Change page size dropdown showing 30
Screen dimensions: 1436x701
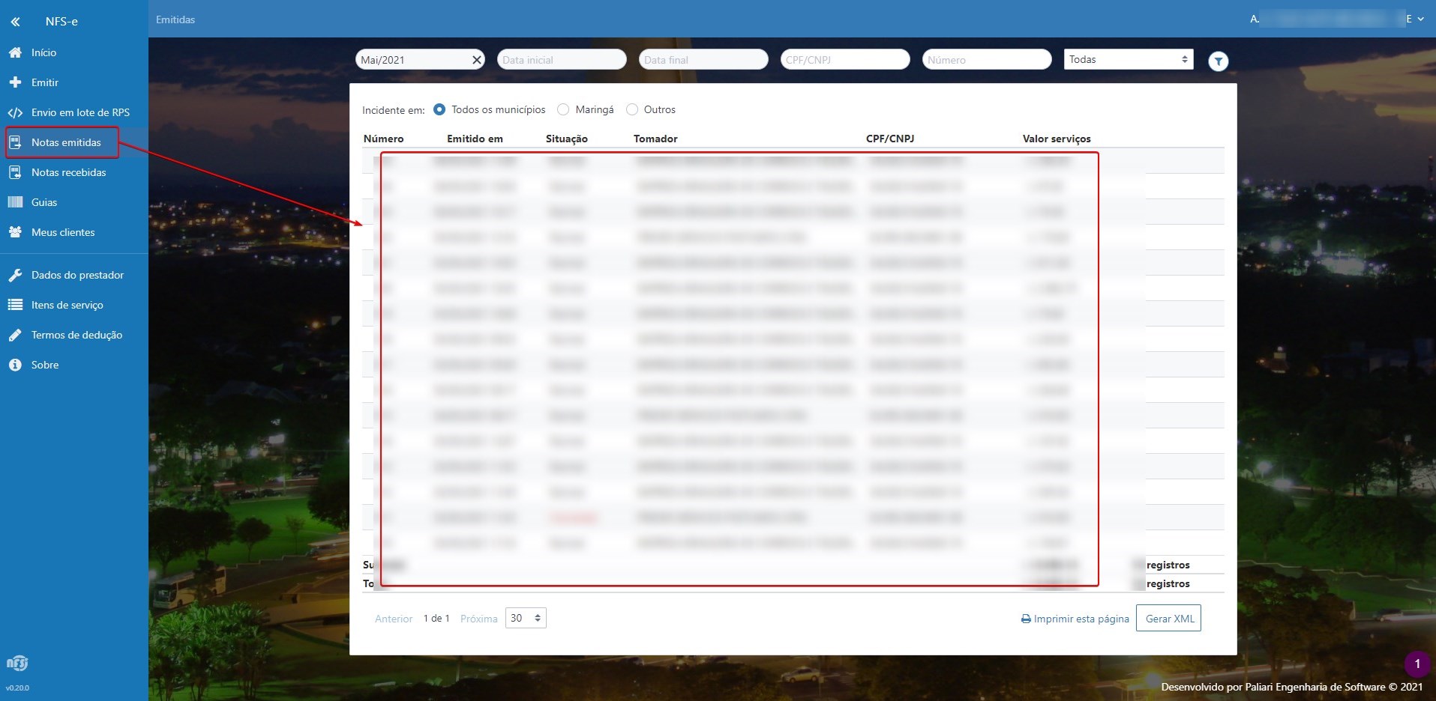526,618
